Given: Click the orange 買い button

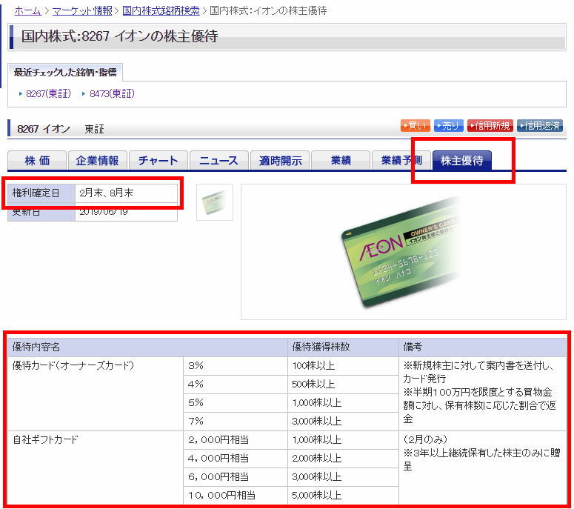Looking at the screenshot, I should tap(415, 126).
